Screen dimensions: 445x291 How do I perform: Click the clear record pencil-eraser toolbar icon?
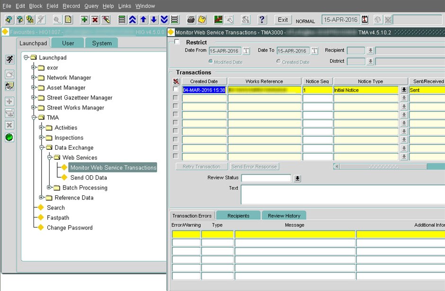click(x=107, y=19)
